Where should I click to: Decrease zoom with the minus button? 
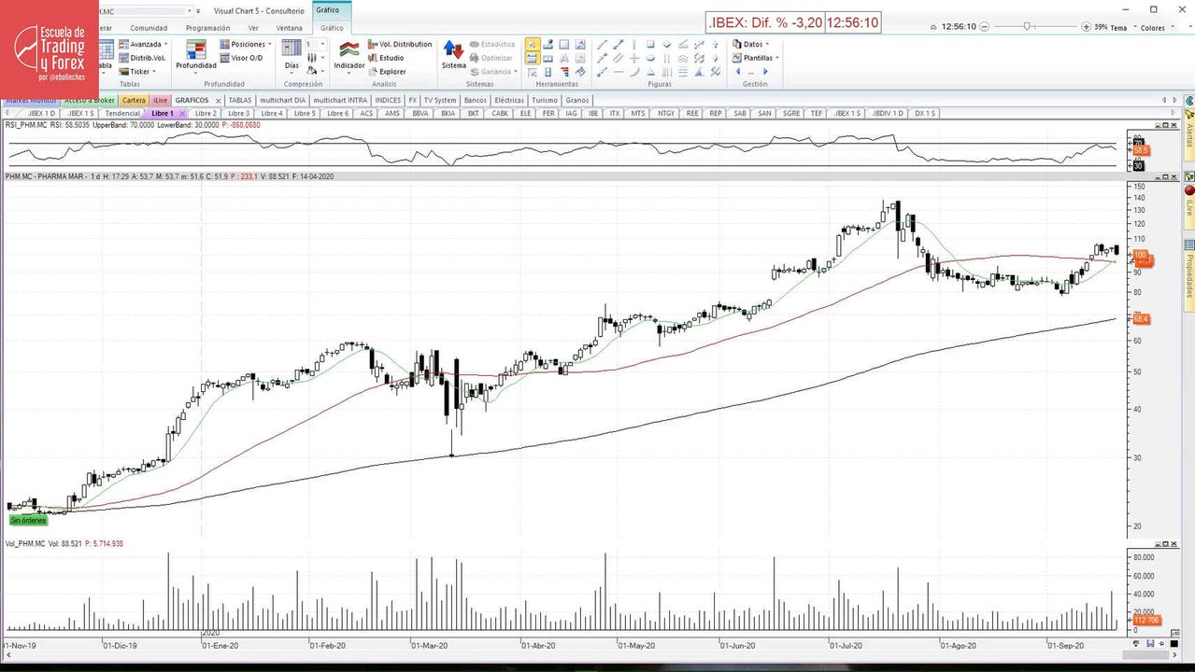coord(985,27)
